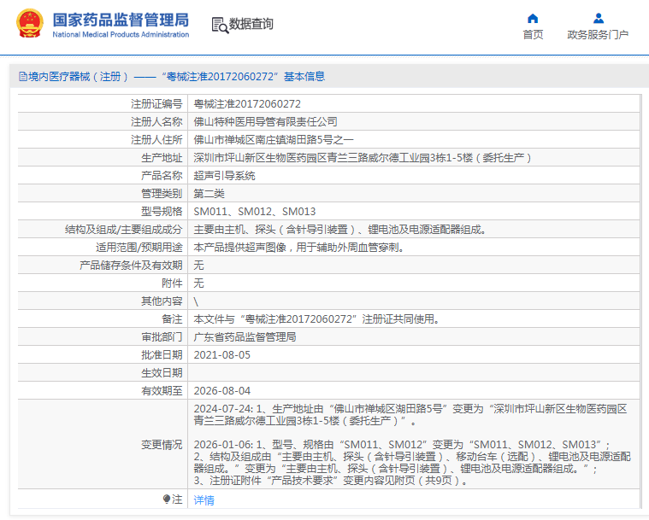
Task: Click the lightbulb icon next to 注
Action: pyautogui.click(x=167, y=499)
